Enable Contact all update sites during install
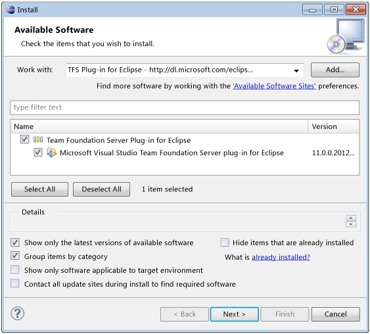Screen dimensions: 370x334 coord(15,283)
